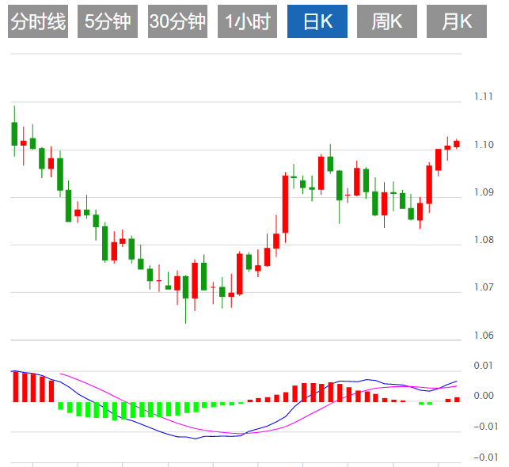Click the 1.08 price axis label
The image size is (509, 467).
[x=484, y=240]
